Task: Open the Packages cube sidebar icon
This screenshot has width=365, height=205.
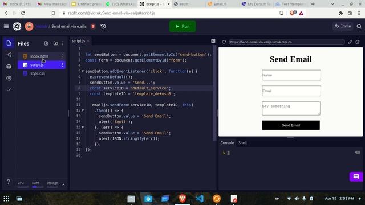Action: click(9, 67)
